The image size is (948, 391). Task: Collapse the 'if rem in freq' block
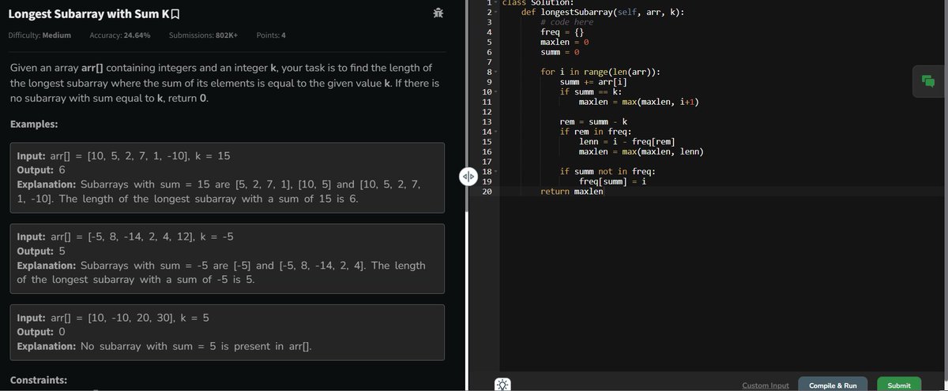pyautogui.click(x=497, y=132)
